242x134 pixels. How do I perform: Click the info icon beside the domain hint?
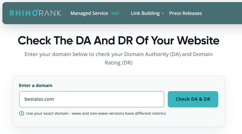[x=21, y=113]
